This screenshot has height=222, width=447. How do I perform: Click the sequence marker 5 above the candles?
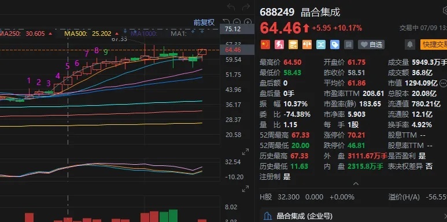68,66
